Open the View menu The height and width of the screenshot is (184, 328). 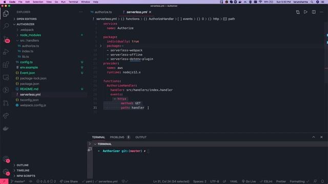pyautogui.click(x=49, y=2)
